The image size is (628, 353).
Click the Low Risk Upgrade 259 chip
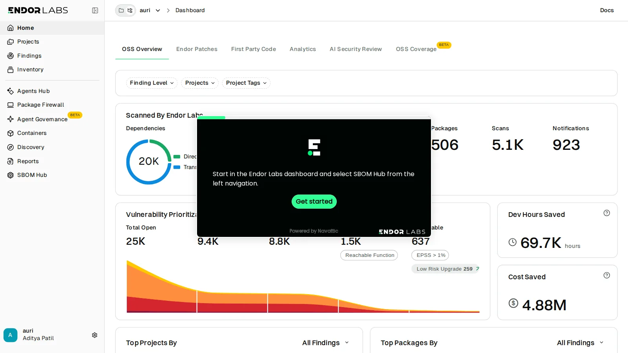click(445, 269)
